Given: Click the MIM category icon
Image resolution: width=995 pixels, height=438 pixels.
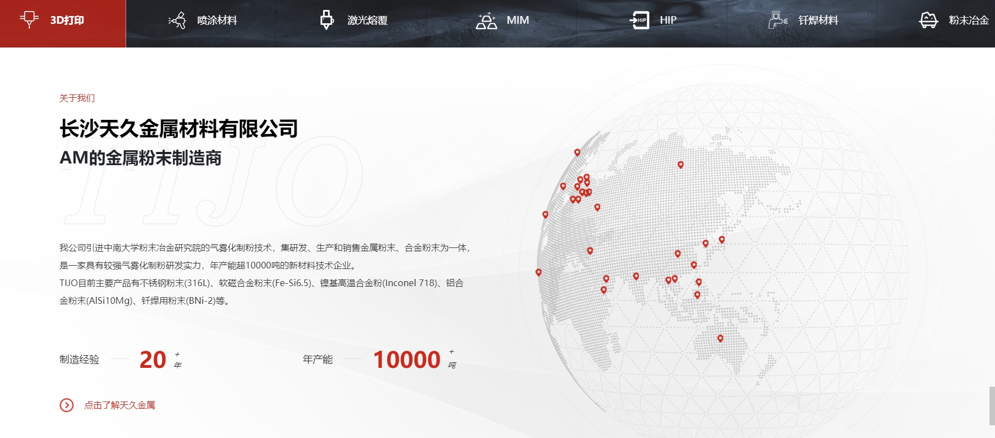Looking at the screenshot, I should (x=486, y=20).
